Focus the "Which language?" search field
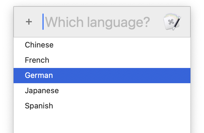Screen dimensions: 204x133 [x=97, y=22]
